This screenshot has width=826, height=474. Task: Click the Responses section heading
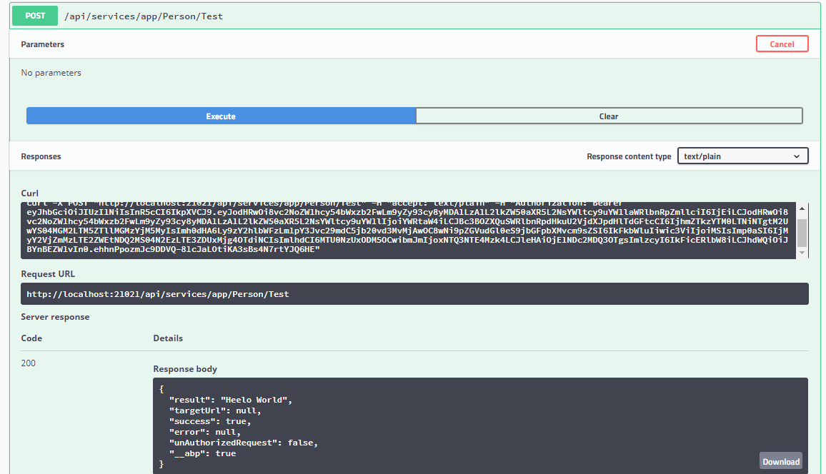point(41,156)
